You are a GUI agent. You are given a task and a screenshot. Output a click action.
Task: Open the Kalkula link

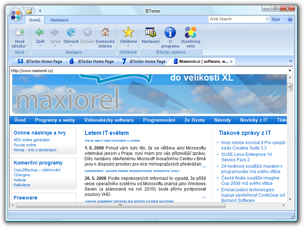point(20,180)
